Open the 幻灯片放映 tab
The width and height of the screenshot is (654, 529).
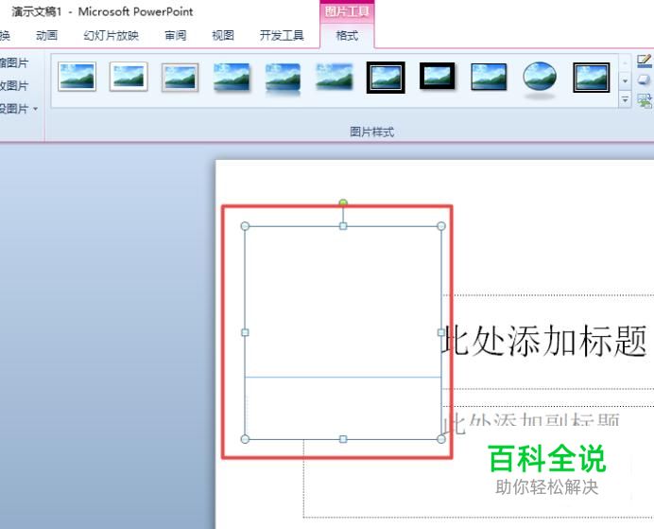click(x=111, y=36)
